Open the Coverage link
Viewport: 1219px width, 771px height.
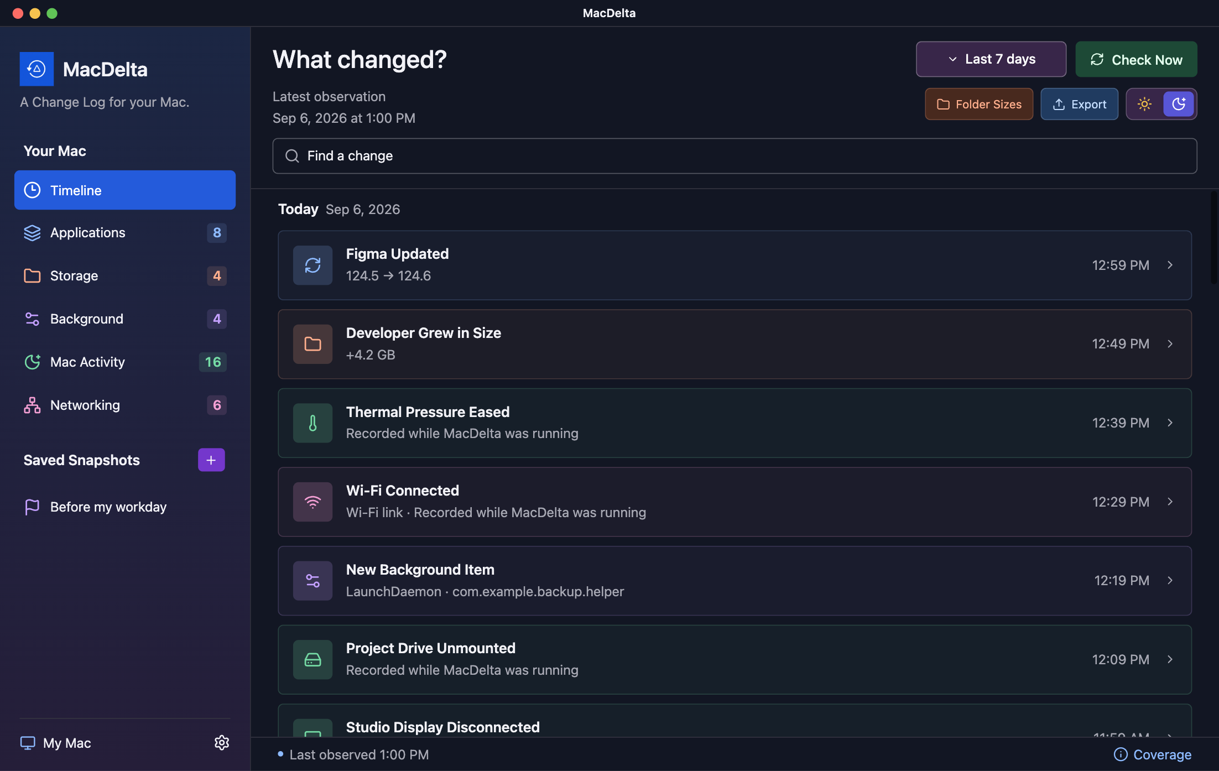[x=1153, y=754]
